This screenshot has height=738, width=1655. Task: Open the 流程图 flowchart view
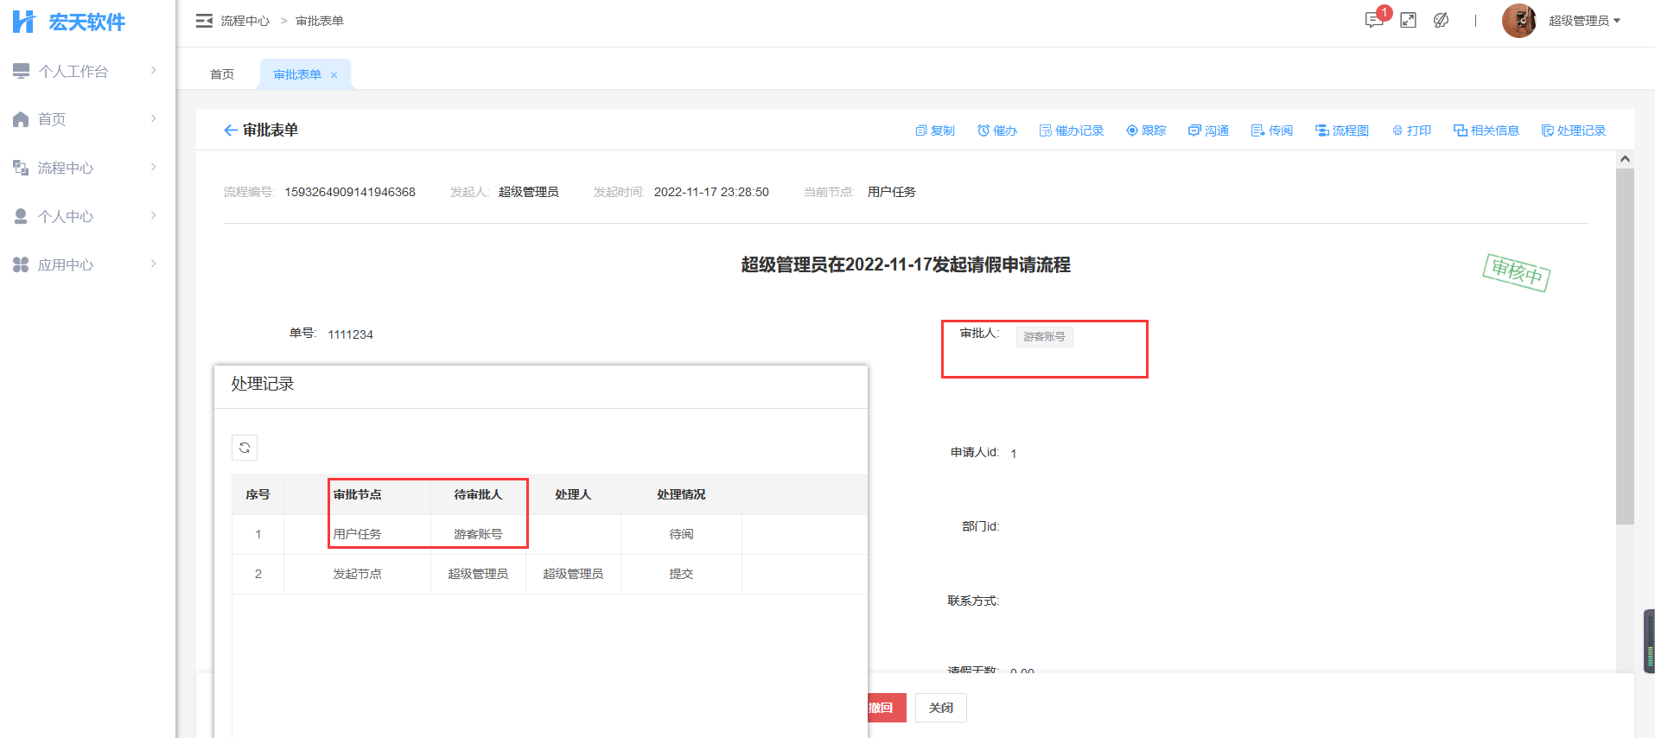click(1341, 130)
